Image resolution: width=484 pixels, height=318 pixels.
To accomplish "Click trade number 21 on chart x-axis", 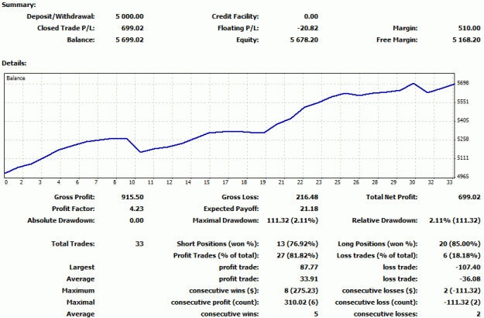I will [281, 182].
